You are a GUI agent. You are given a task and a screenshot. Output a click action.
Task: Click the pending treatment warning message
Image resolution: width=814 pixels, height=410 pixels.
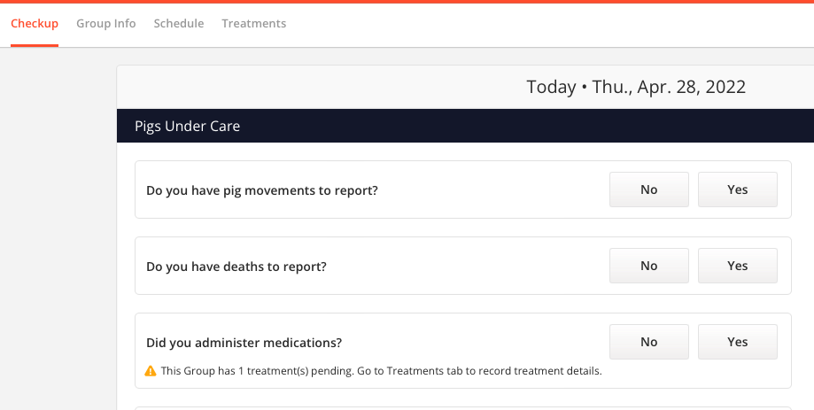(381, 371)
